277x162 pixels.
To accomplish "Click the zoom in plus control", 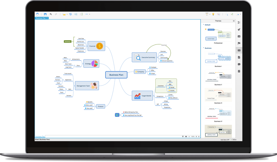I will pos(196,136).
